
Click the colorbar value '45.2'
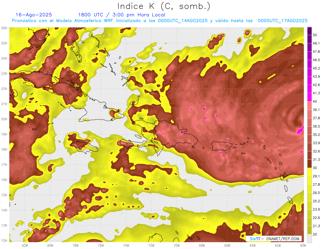[316, 68]
